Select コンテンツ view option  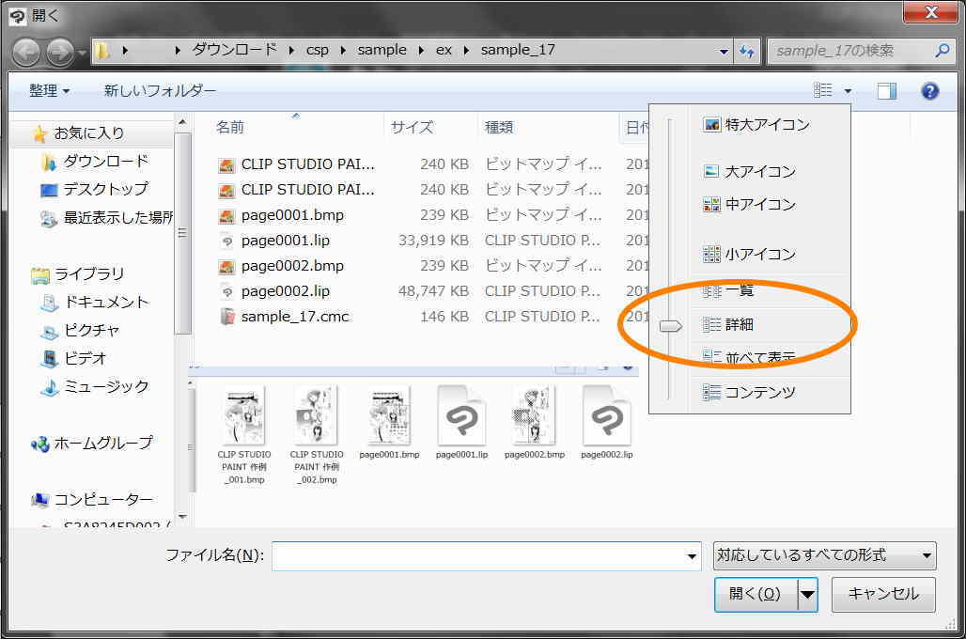click(x=759, y=393)
